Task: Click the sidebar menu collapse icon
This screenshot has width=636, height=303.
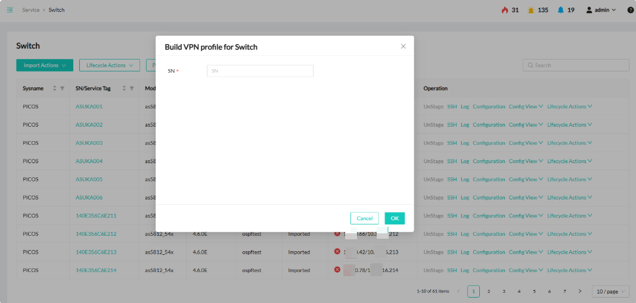Action: click(x=10, y=10)
